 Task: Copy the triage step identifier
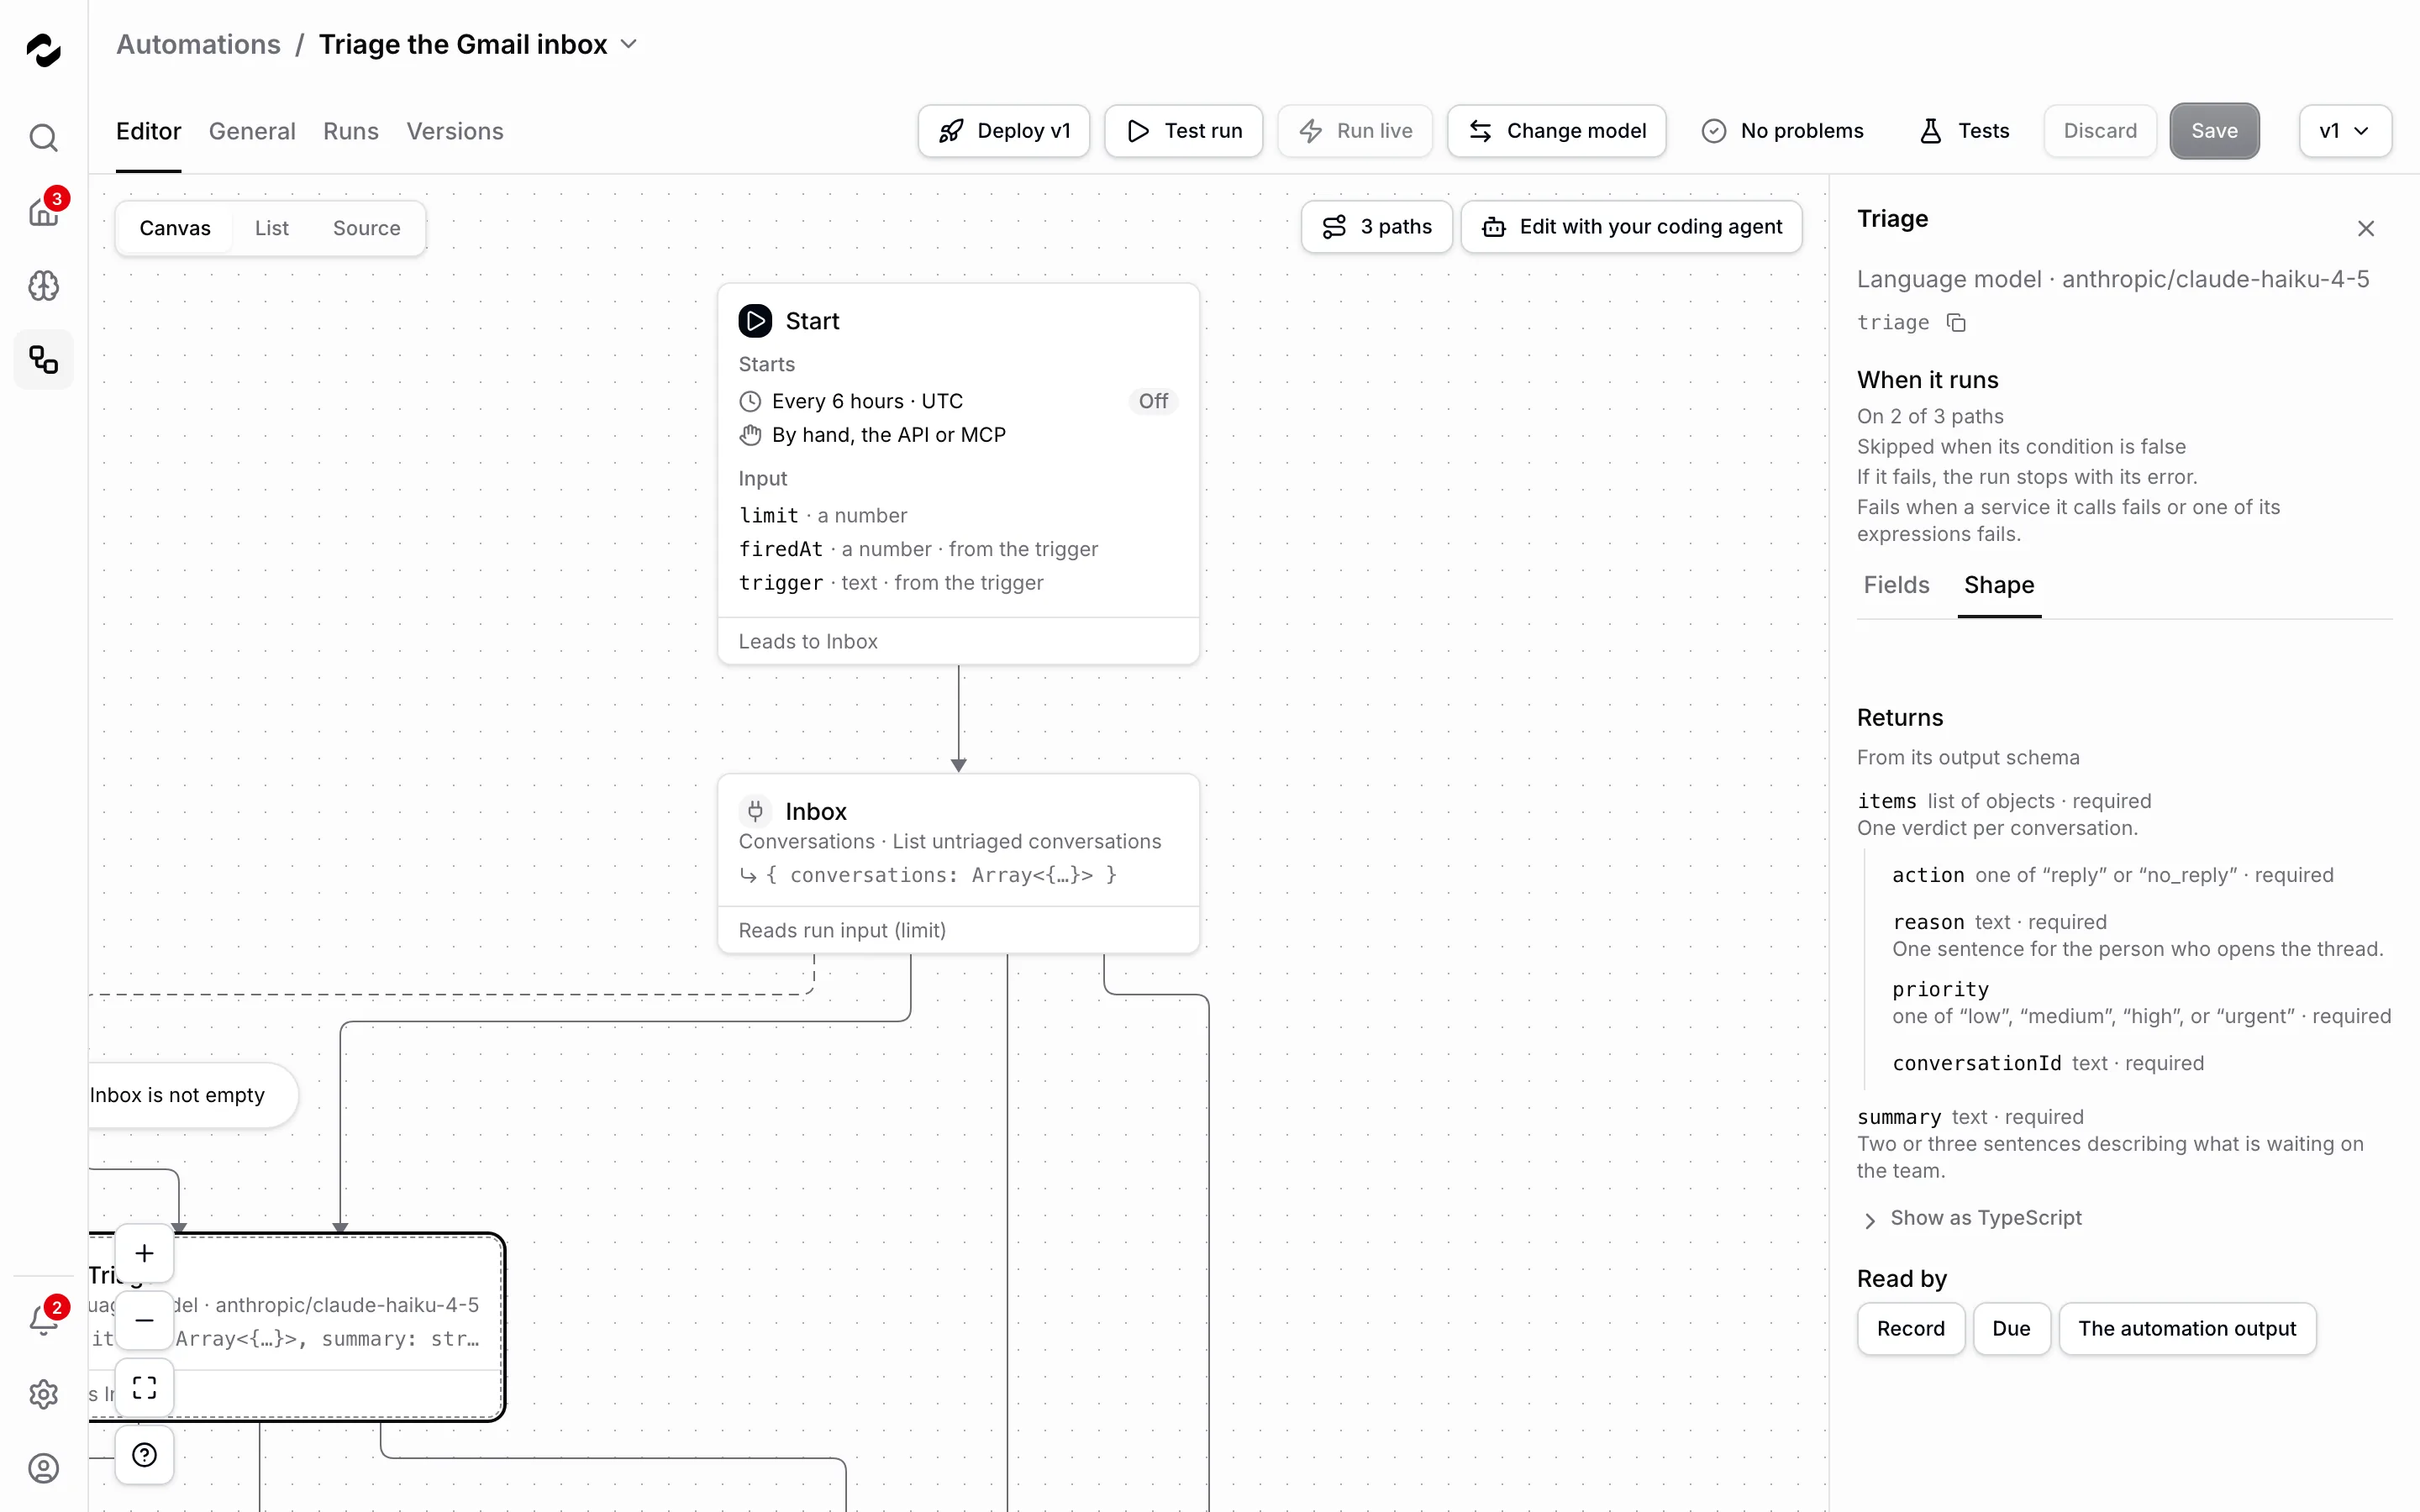1956,322
